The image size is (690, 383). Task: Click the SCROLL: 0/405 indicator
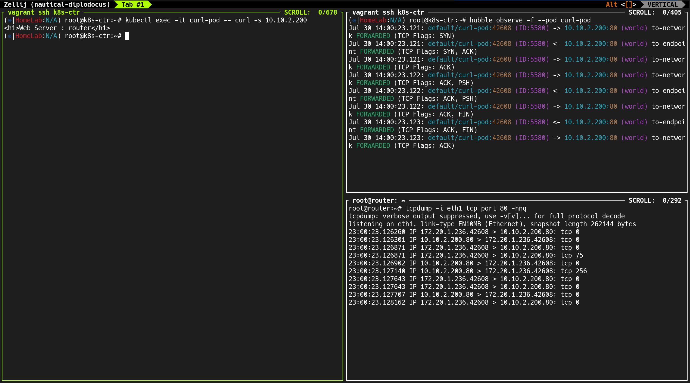click(x=655, y=12)
